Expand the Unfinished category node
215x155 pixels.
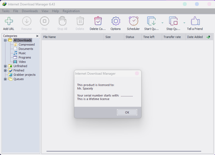click(x=5, y=66)
